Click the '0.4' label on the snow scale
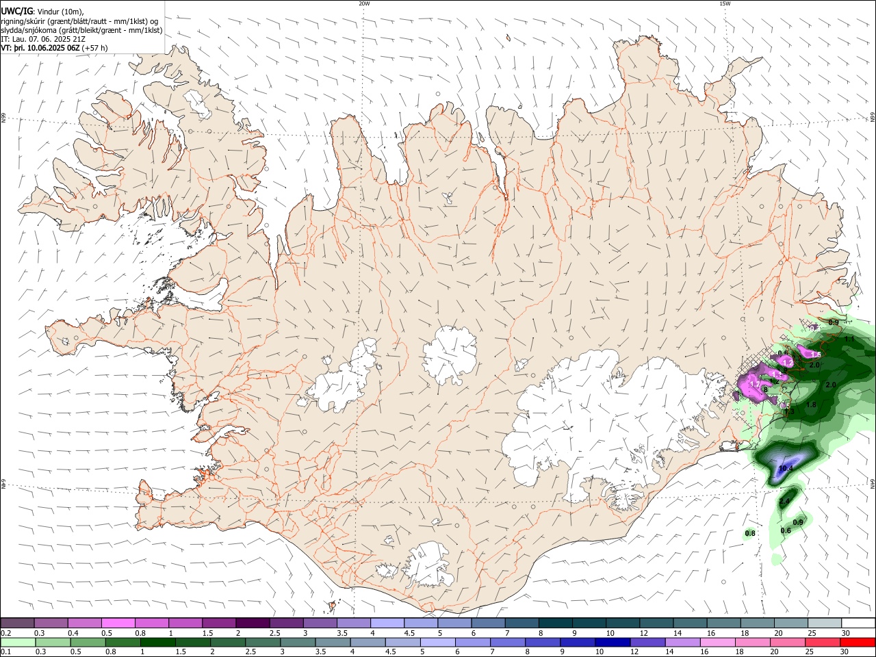 coord(73,633)
